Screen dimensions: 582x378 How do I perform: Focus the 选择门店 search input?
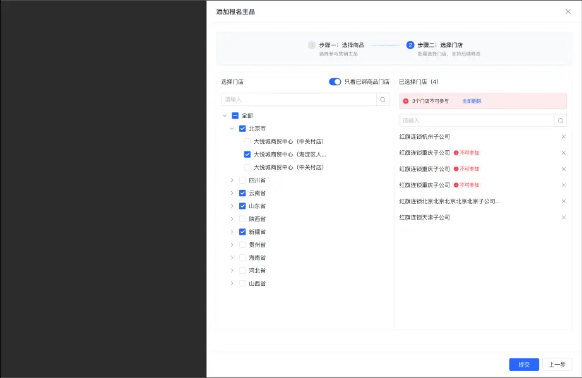[x=299, y=100]
